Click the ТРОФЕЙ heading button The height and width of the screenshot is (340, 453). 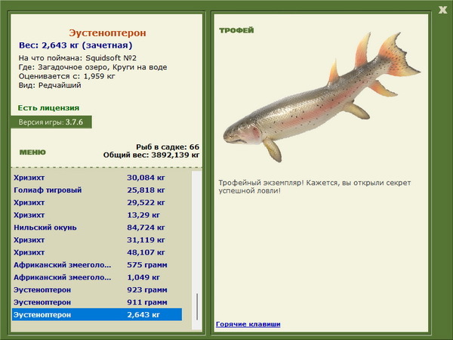click(236, 30)
